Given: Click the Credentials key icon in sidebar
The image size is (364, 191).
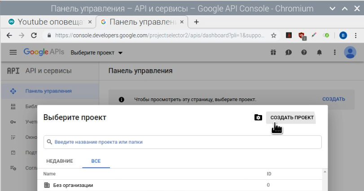Looking at the screenshot, I should coord(13,122).
